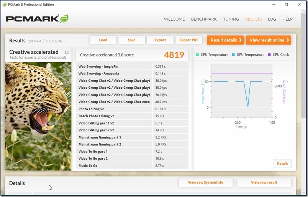The width and height of the screenshot is (308, 197).
Task: Go to the HELP tab
Action: (x=287, y=19)
